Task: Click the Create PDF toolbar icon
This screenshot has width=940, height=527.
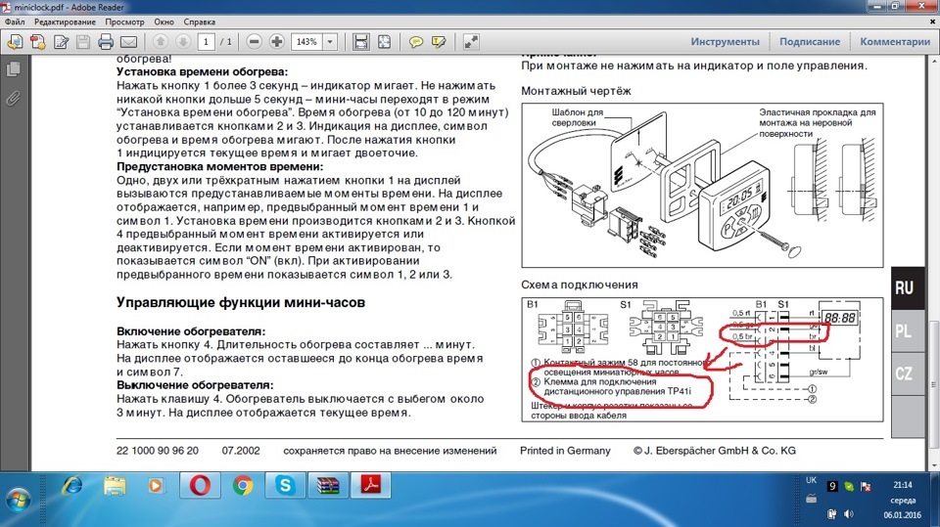Action: 38,42
